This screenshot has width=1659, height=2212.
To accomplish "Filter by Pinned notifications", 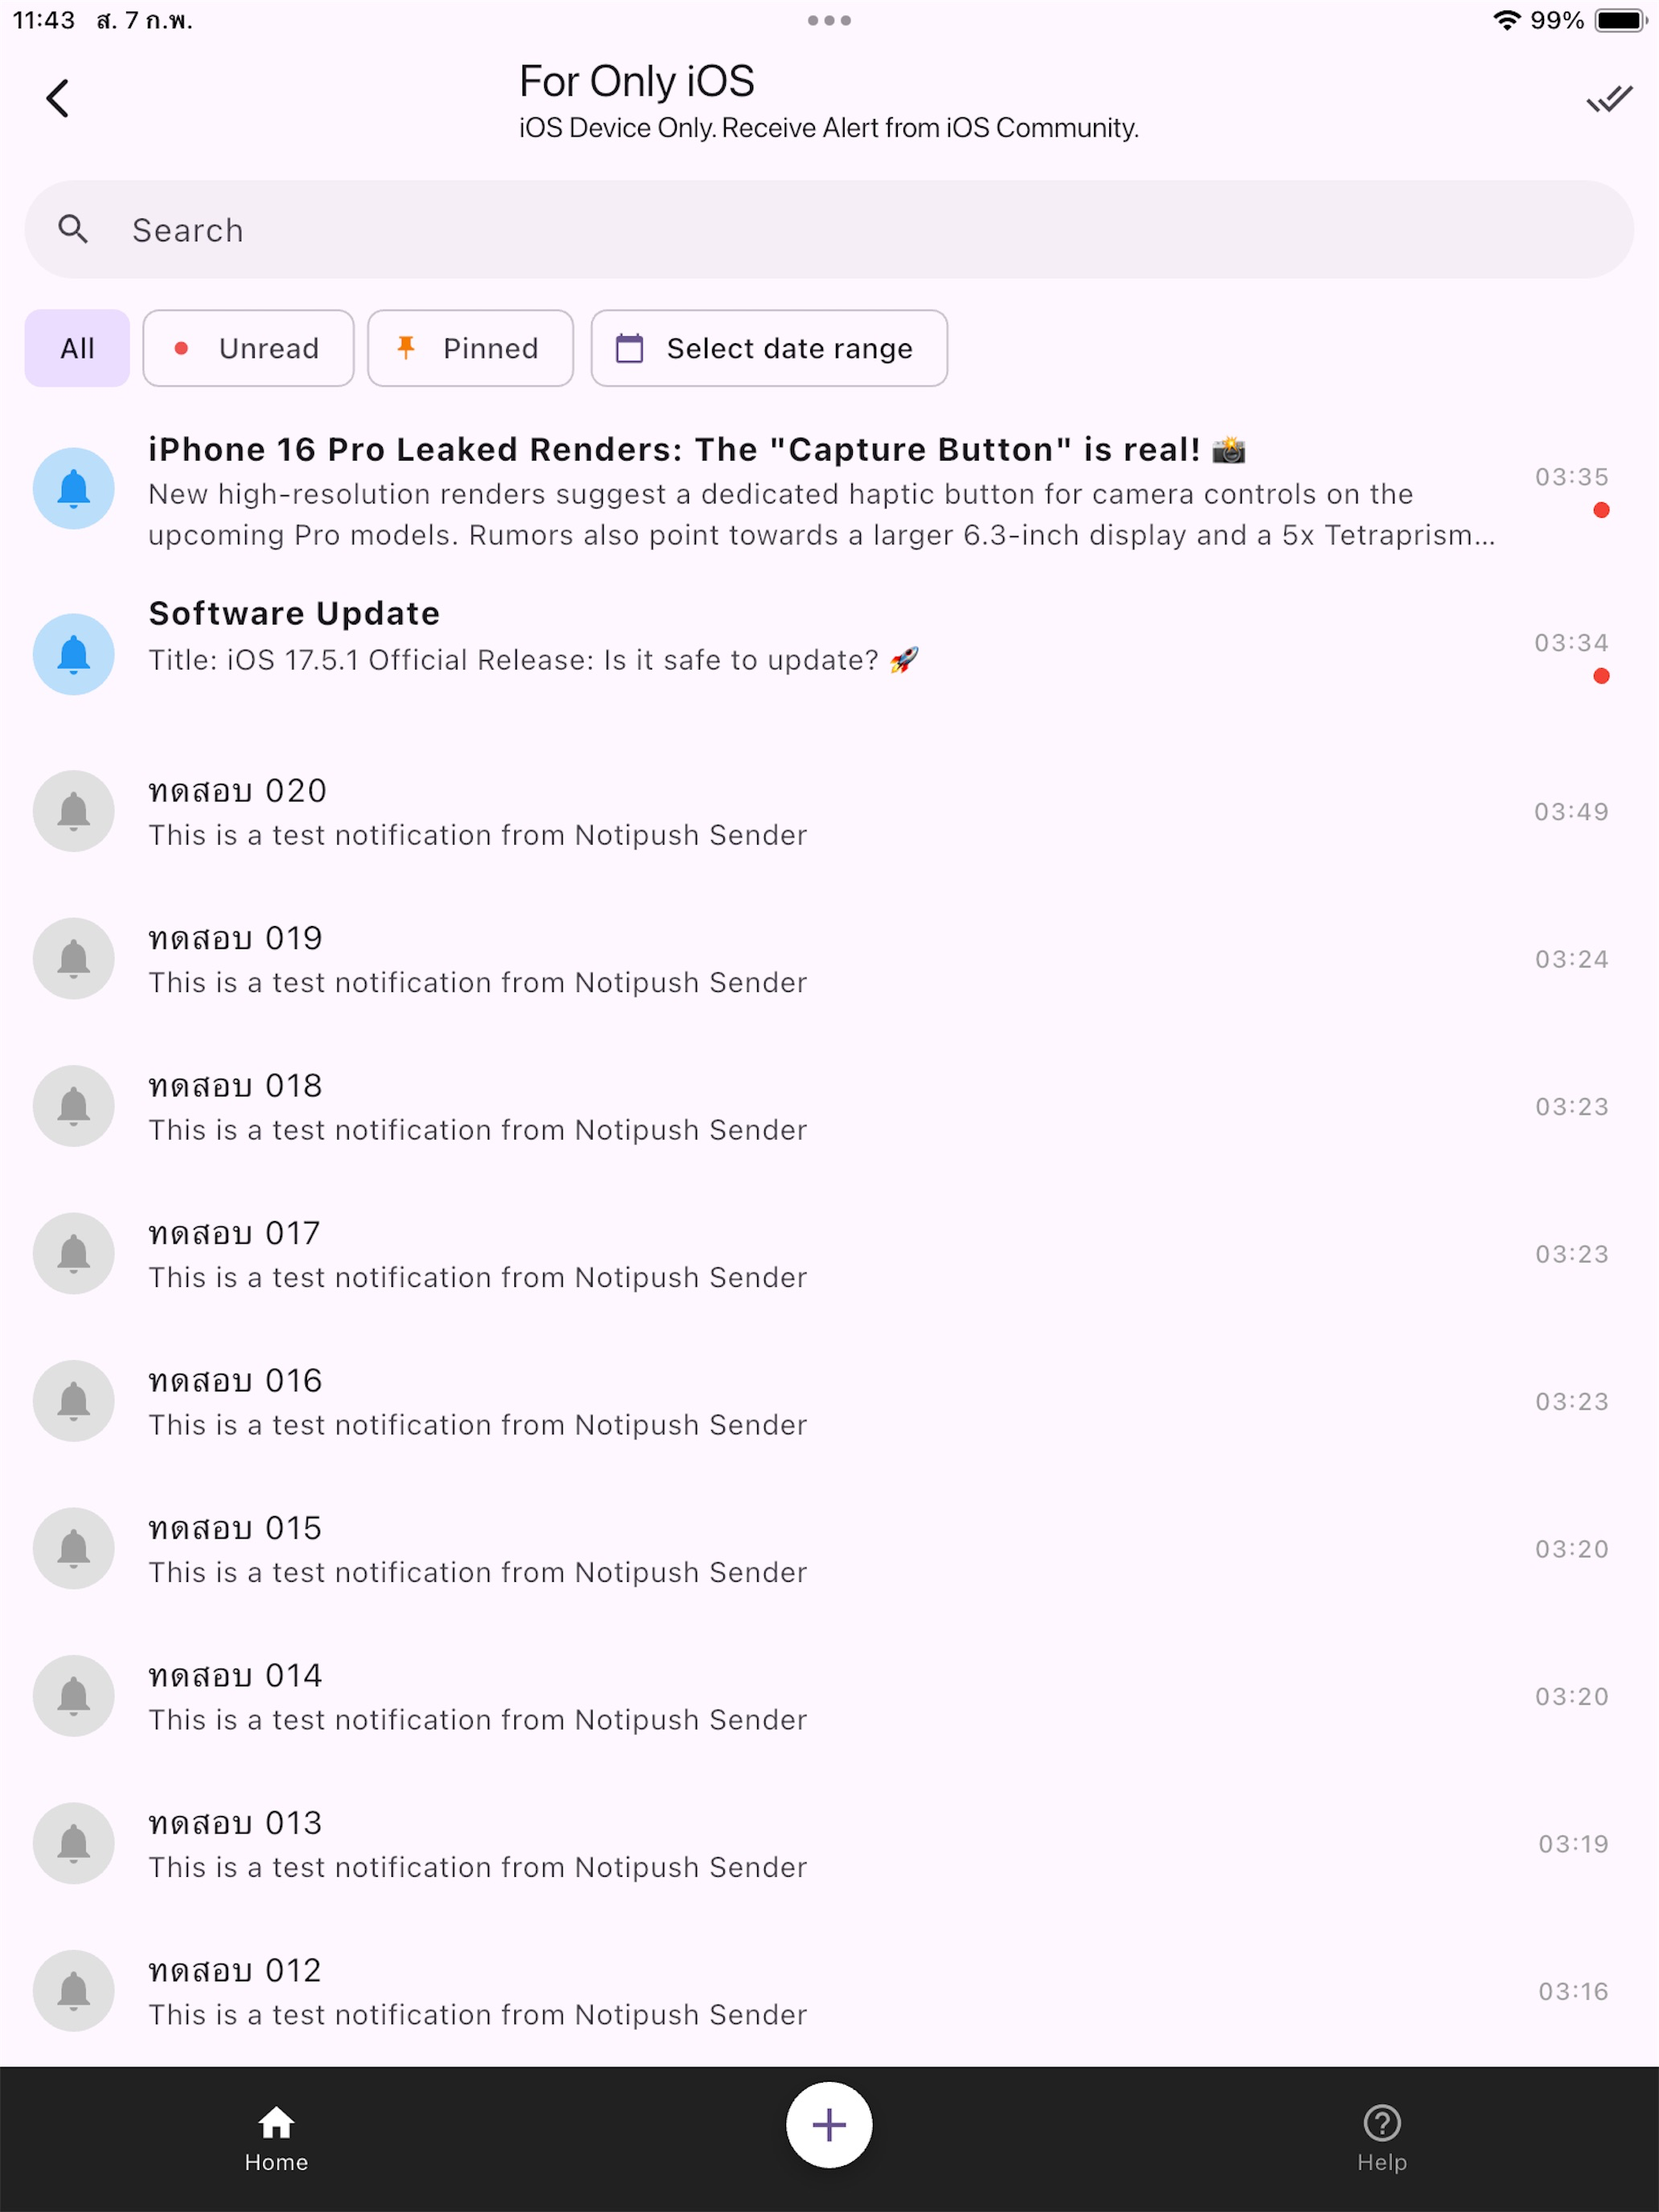I will [470, 348].
